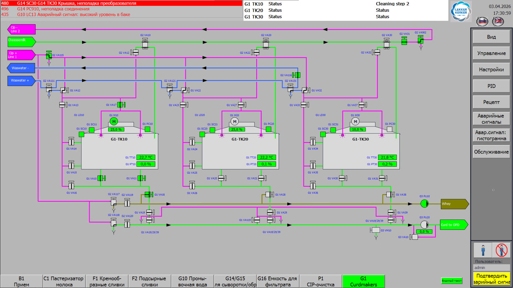513x288 pixels.
Task: Select alarm 496 G14 PC910 row
Action: pyautogui.click(x=121, y=9)
